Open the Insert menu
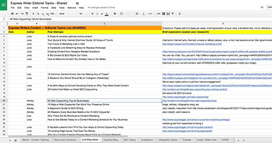Viewport: 272px width, 143px height. pos(35,7)
